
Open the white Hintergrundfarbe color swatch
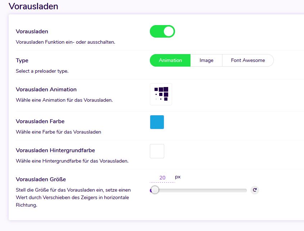click(x=157, y=151)
